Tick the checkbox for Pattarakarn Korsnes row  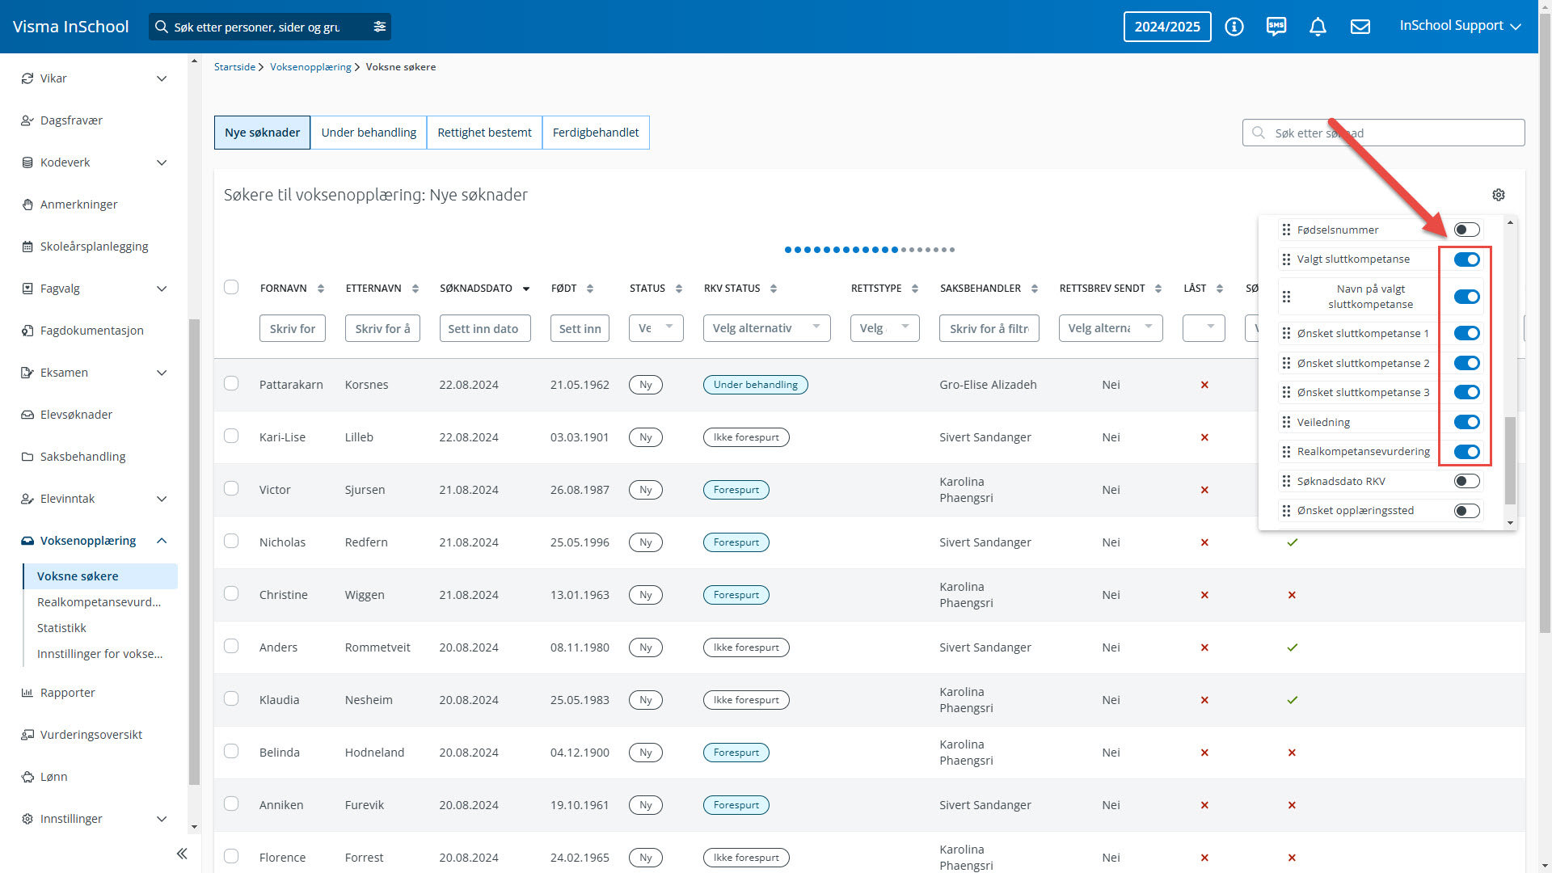click(231, 383)
